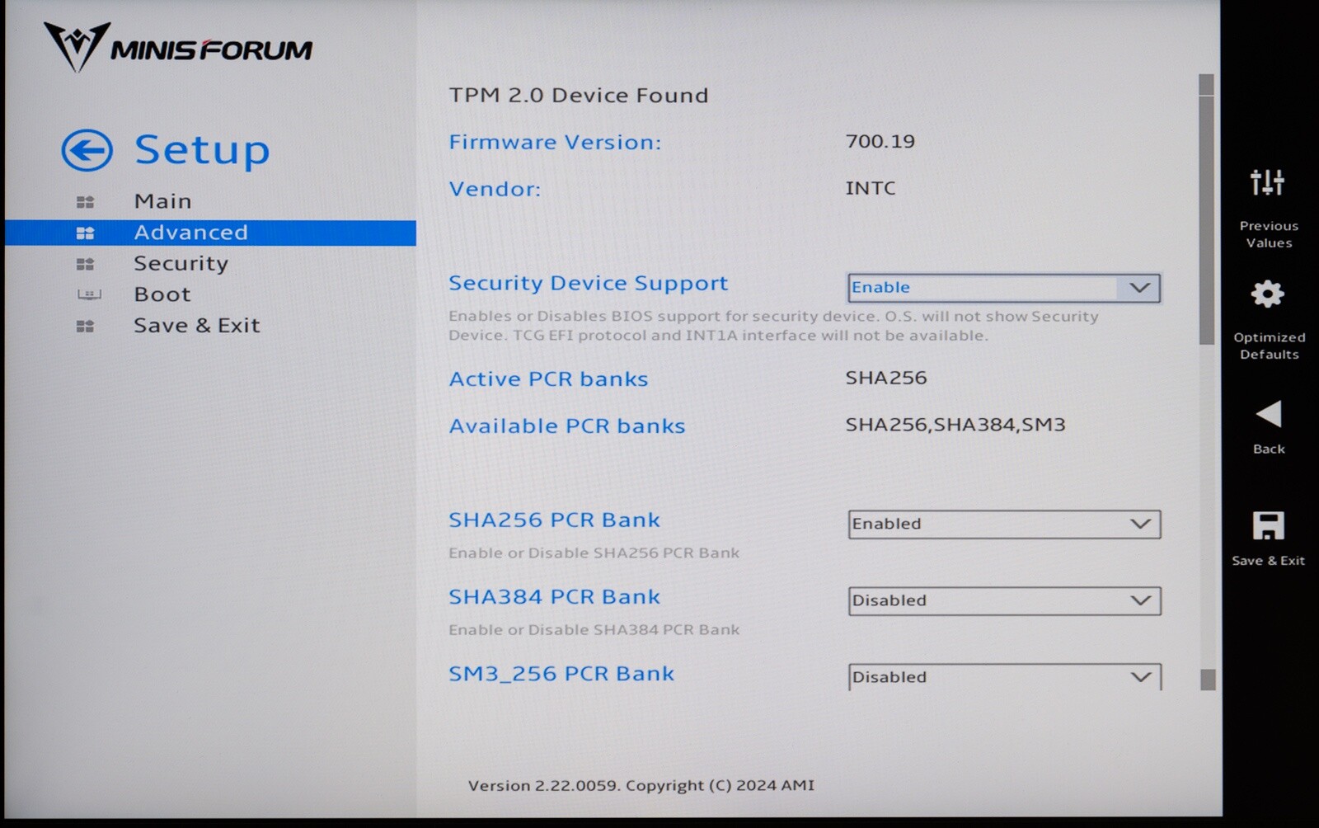
Task: Open the Boot menu section
Action: click(x=162, y=294)
